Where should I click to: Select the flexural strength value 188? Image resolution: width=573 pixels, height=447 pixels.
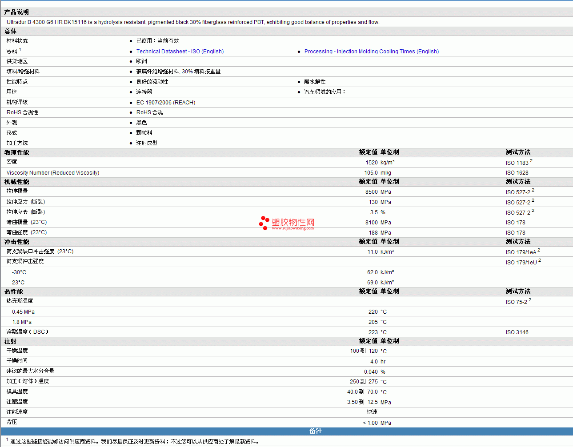[373, 233]
